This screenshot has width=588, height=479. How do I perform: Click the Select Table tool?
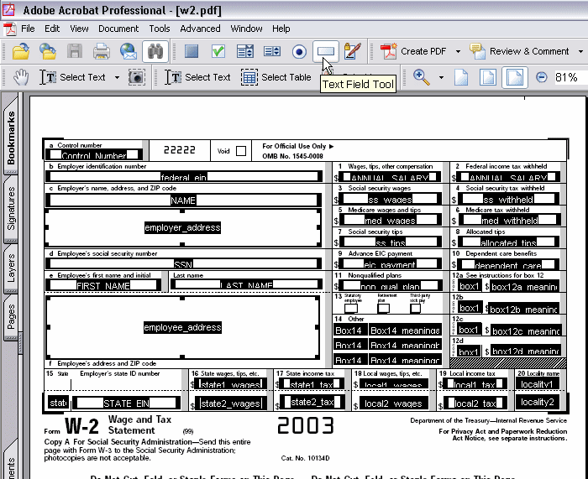click(276, 77)
